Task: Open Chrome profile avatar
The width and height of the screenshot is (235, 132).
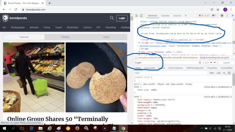Action: click(225, 10)
